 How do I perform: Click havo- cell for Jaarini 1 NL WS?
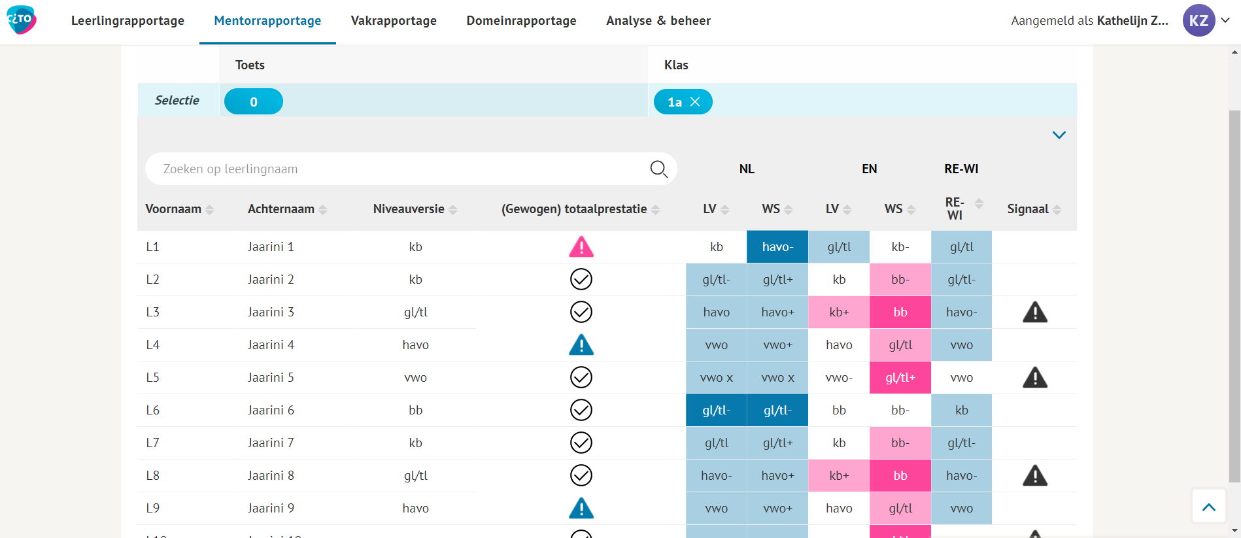tap(777, 246)
